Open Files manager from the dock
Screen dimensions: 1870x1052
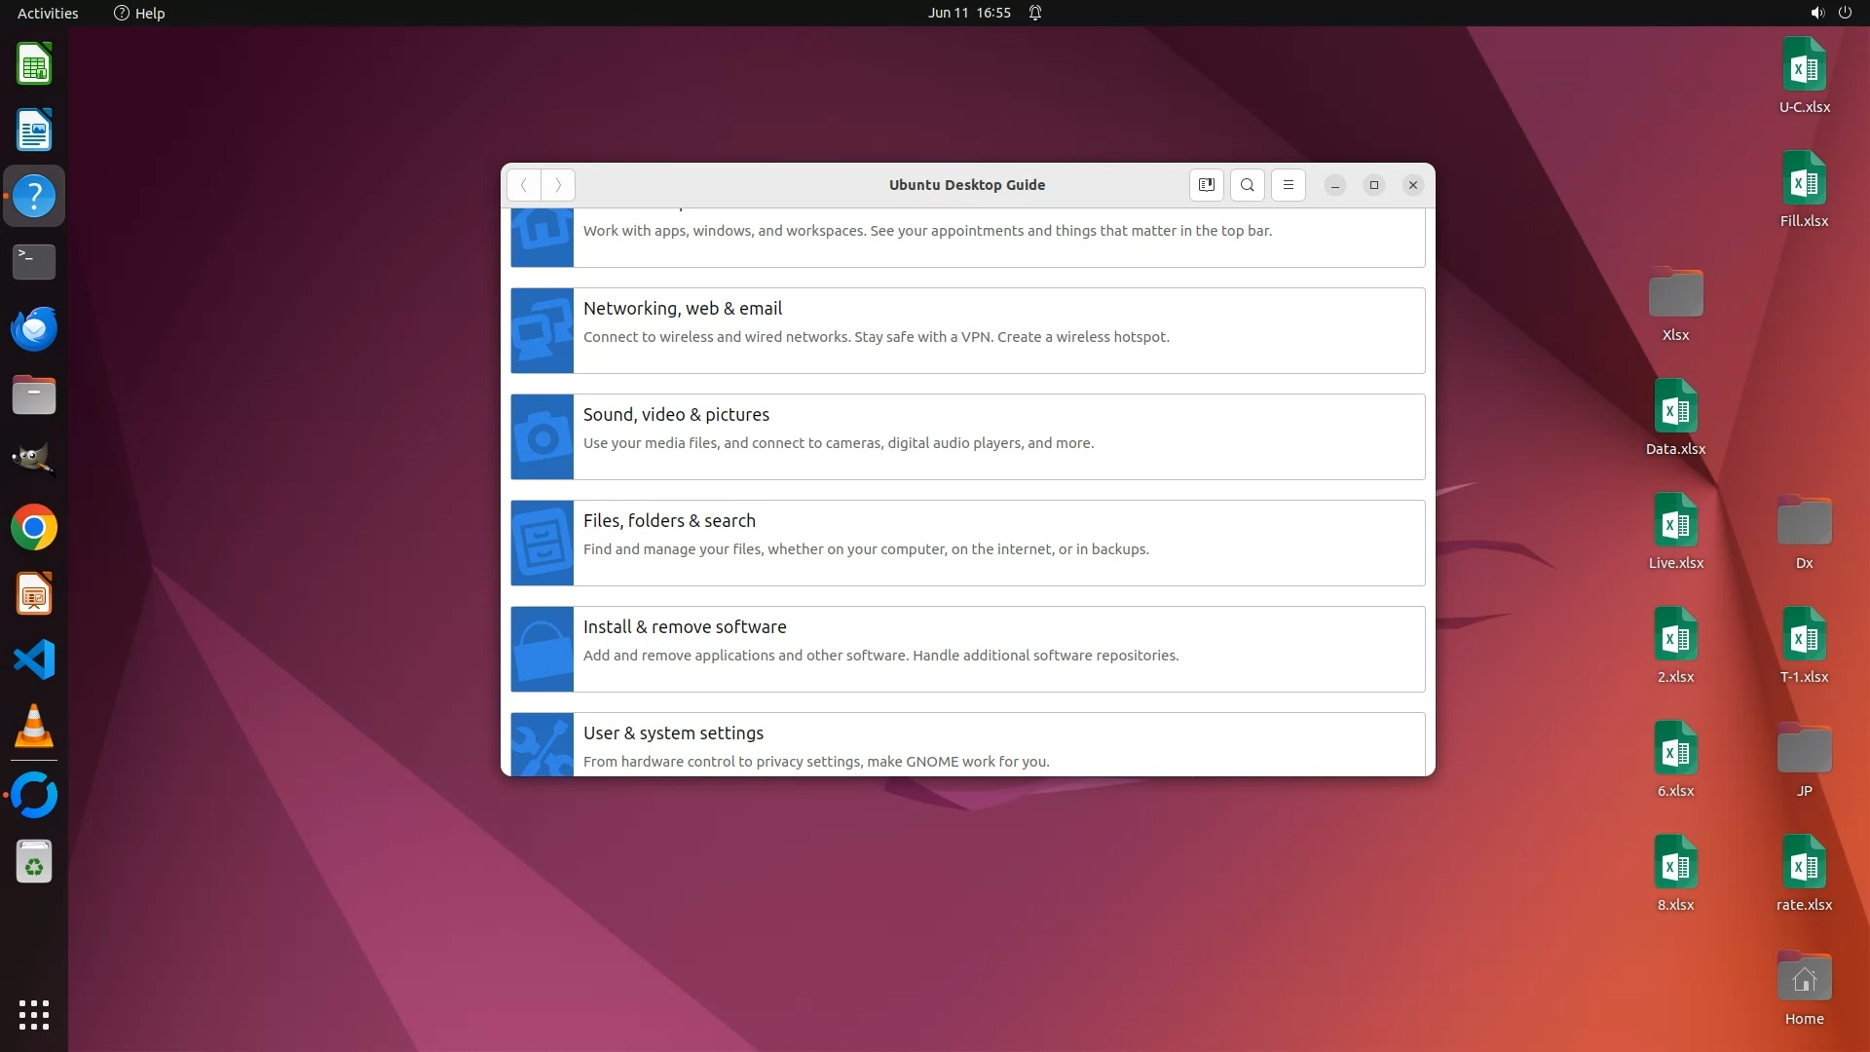[34, 395]
